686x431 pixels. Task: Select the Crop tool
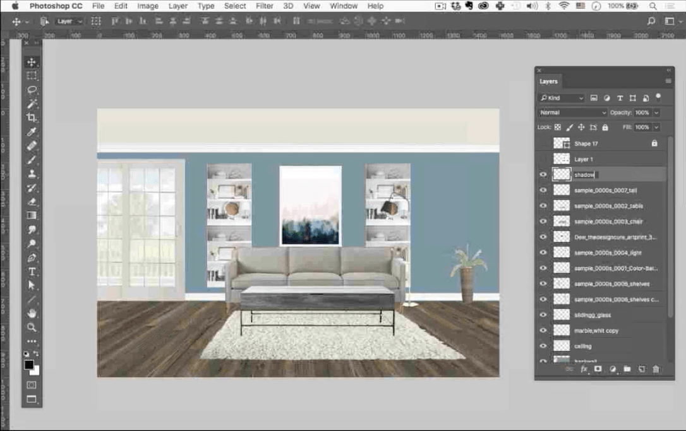click(x=32, y=118)
